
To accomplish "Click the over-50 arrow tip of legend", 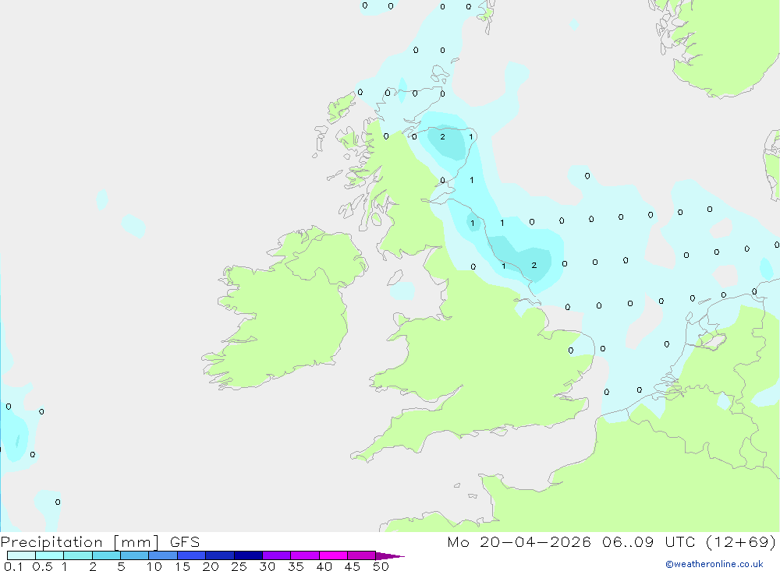I will [390, 556].
